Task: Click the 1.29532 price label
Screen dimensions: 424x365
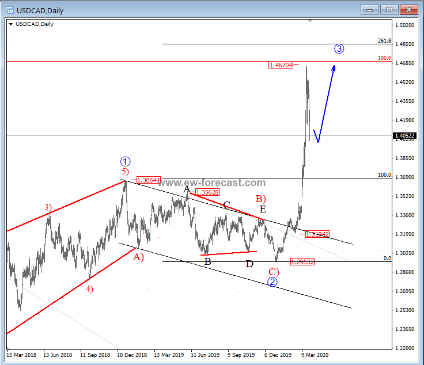Action: point(302,261)
